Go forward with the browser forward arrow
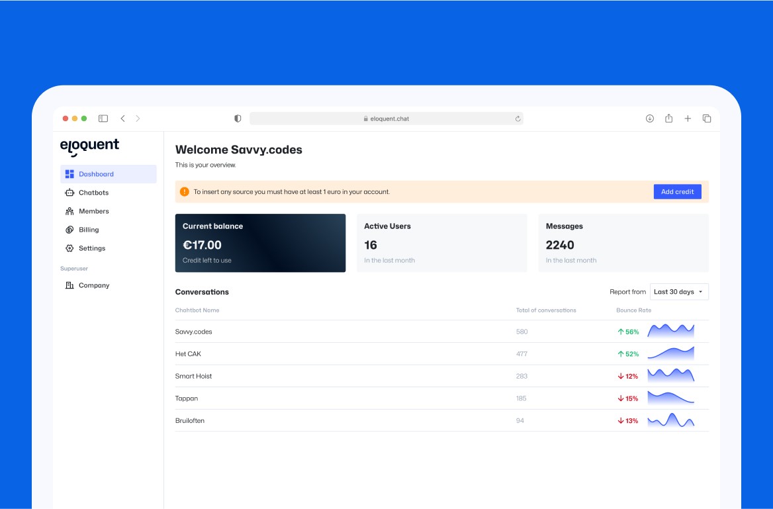 coord(138,118)
